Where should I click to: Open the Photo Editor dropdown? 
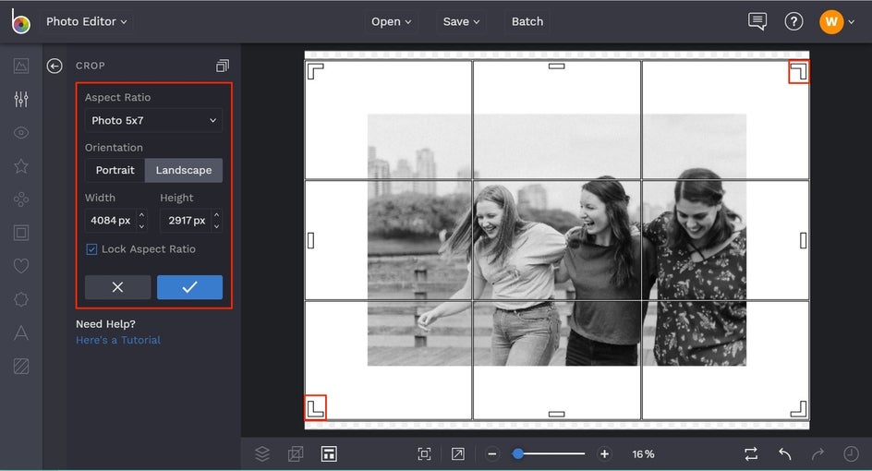[86, 21]
